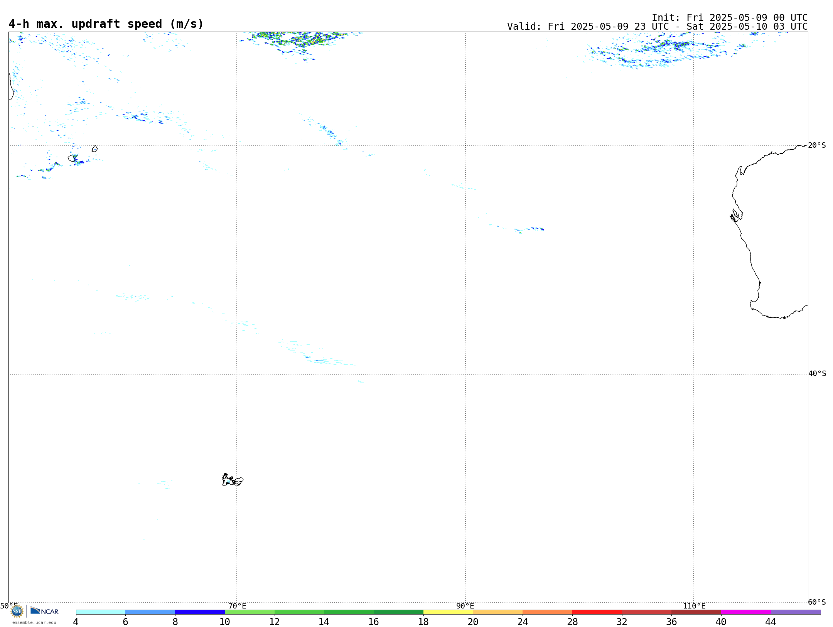Click the colorbar tick label '6'
The width and height of the screenshot is (833, 627).
125,622
